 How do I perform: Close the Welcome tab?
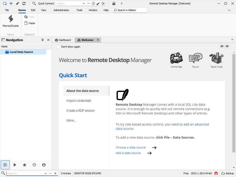(98, 40)
